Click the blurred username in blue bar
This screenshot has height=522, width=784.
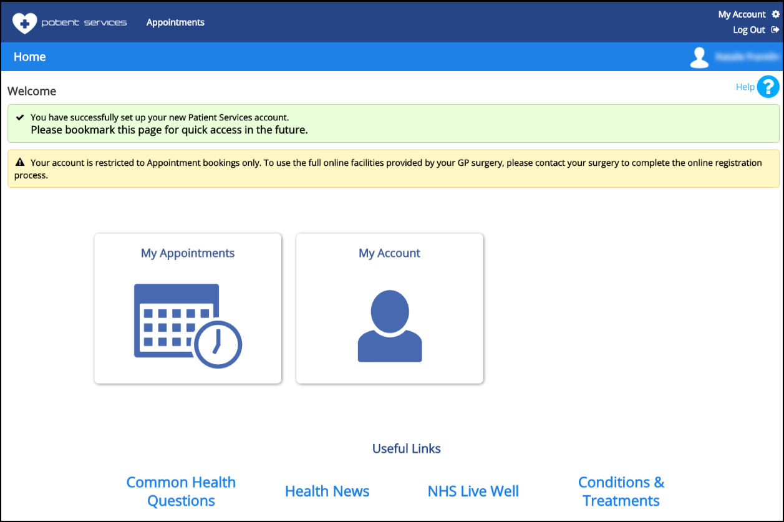(x=746, y=57)
